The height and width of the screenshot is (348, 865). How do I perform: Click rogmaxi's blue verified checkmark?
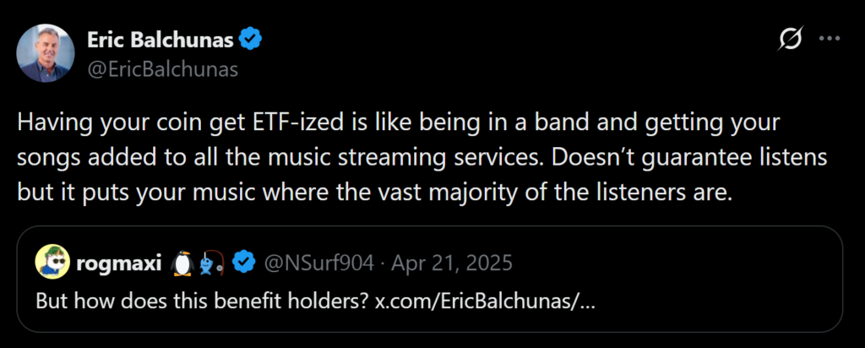pos(244,264)
